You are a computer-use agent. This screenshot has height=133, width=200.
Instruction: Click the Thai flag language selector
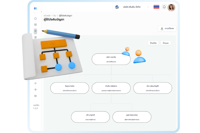(156, 7)
